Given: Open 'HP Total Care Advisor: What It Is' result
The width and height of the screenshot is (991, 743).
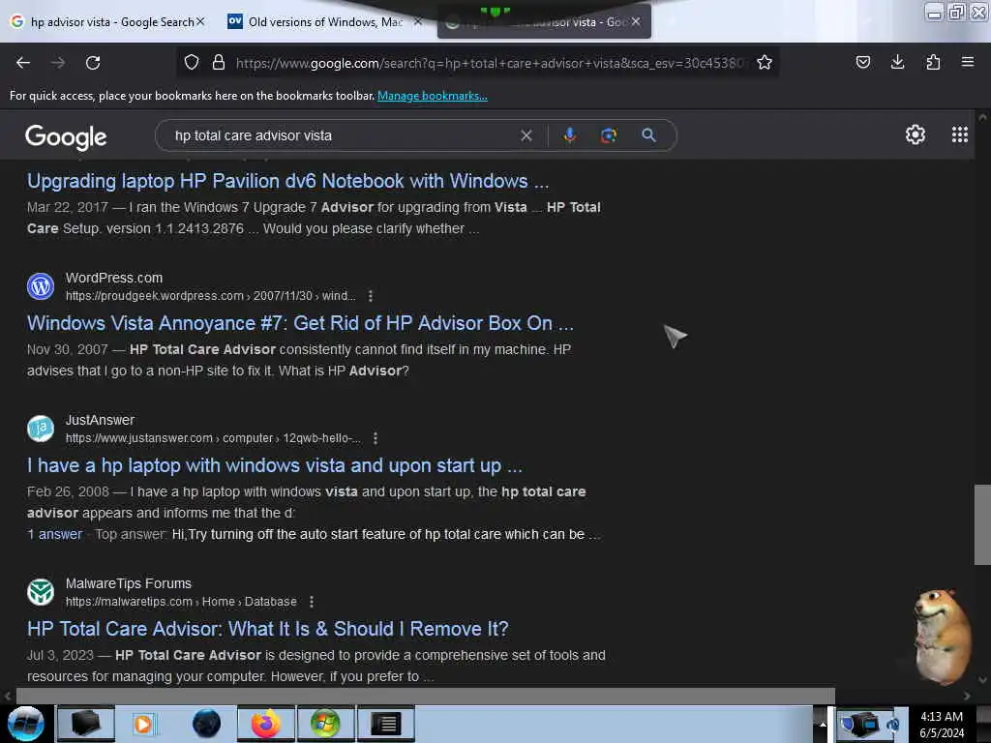Looking at the screenshot, I should [x=268, y=629].
